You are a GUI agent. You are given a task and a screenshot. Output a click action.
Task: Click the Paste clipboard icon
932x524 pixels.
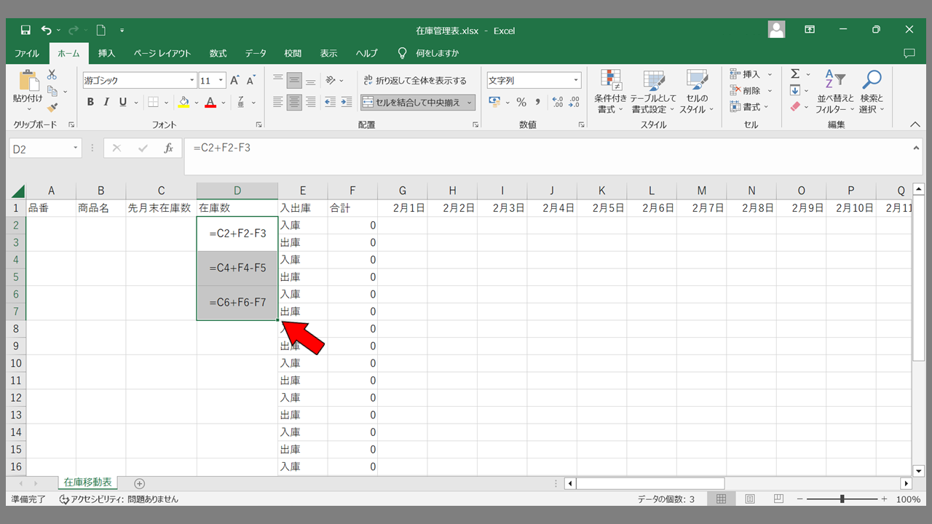[28, 81]
